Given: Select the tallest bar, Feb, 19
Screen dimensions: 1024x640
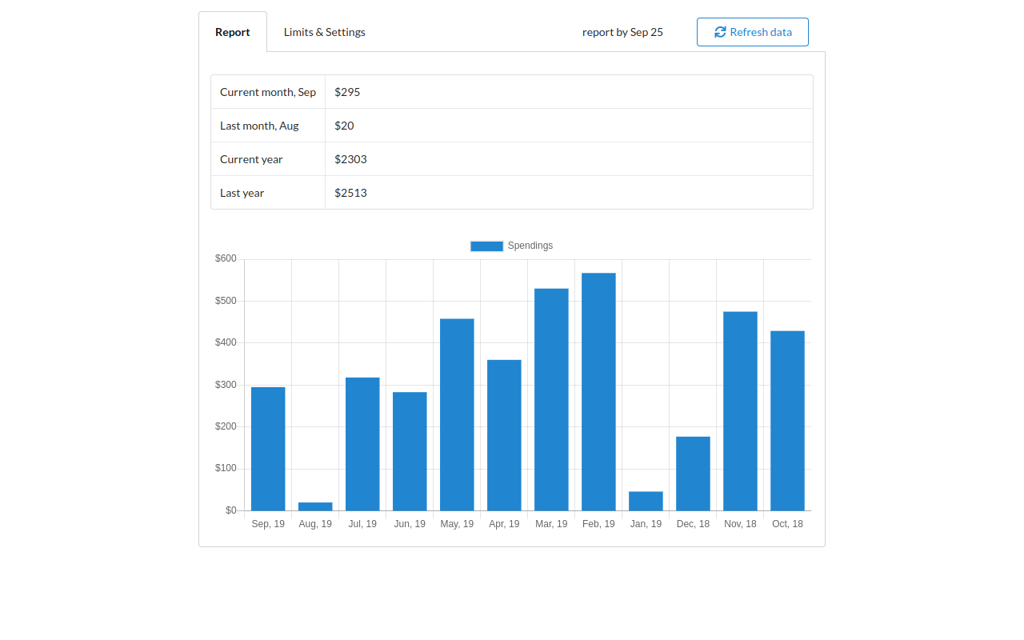Looking at the screenshot, I should pyautogui.click(x=598, y=392).
